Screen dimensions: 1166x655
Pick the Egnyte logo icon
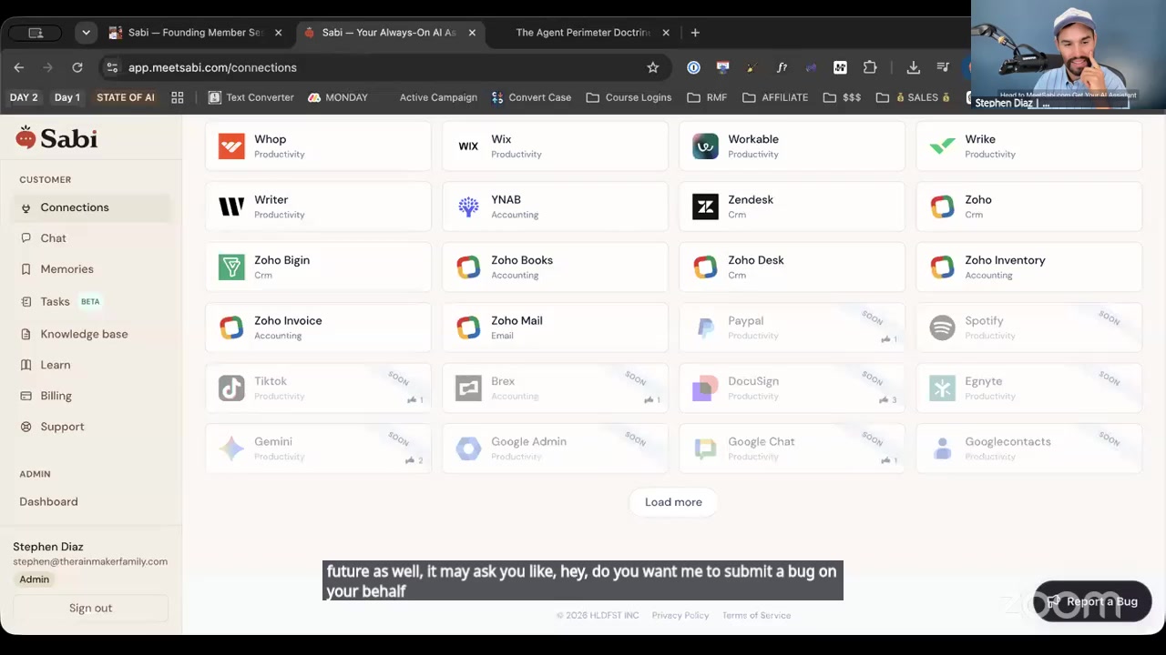pyautogui.click(x=942, y=388)
